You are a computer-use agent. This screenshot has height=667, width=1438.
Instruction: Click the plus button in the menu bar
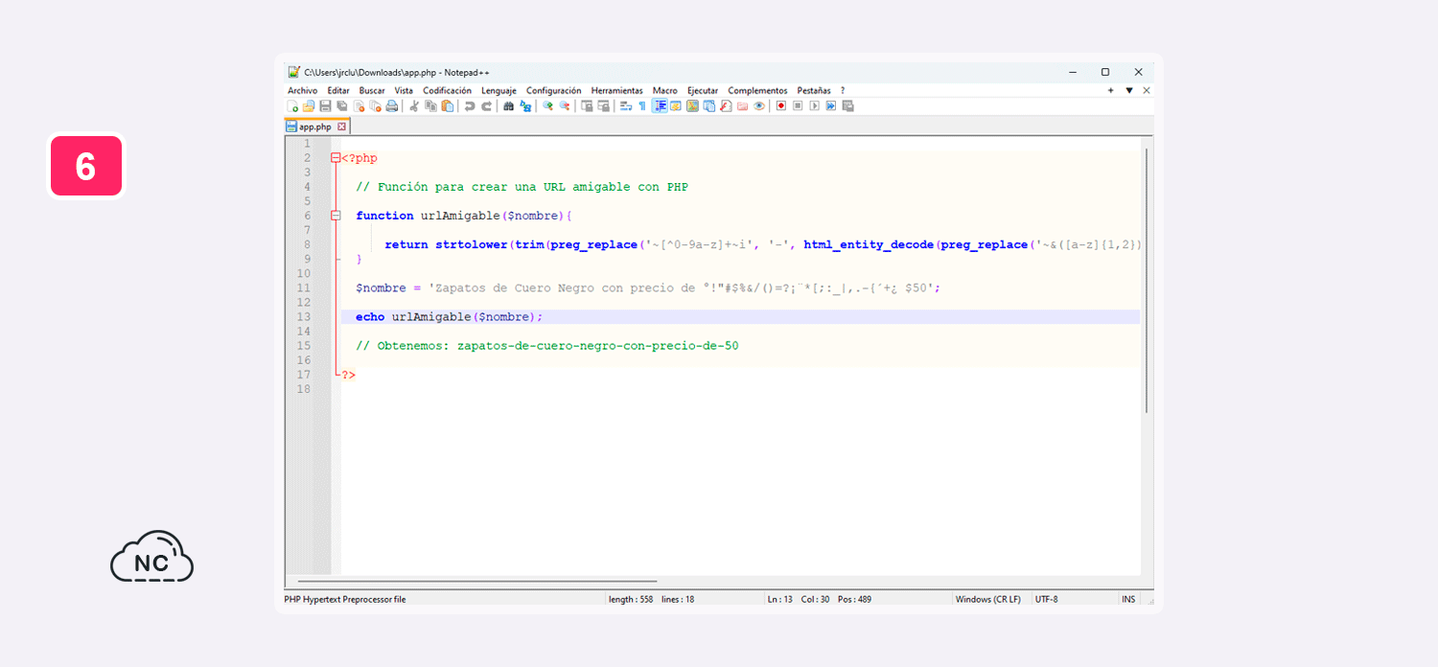[1111, 90]
